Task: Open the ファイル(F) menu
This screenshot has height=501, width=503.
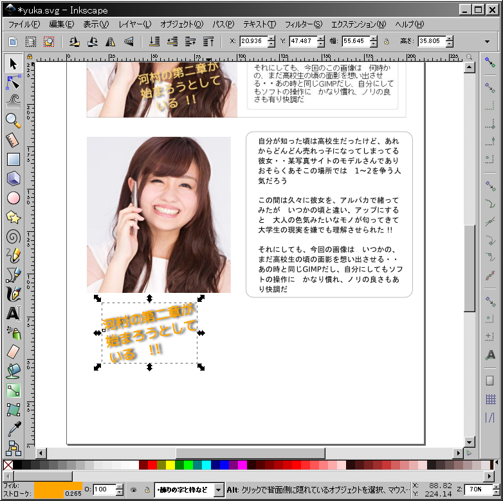Action: (24, 24)
